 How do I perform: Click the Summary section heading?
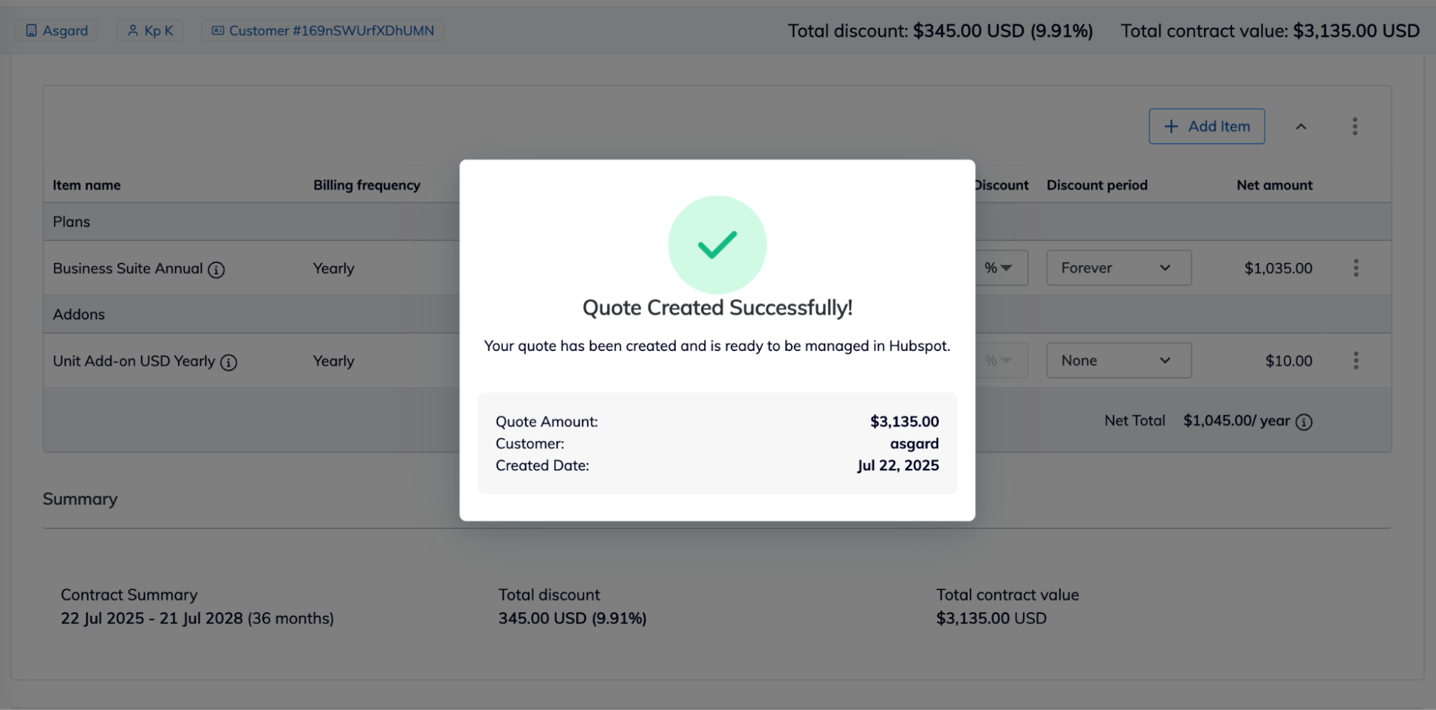(80, 499)
